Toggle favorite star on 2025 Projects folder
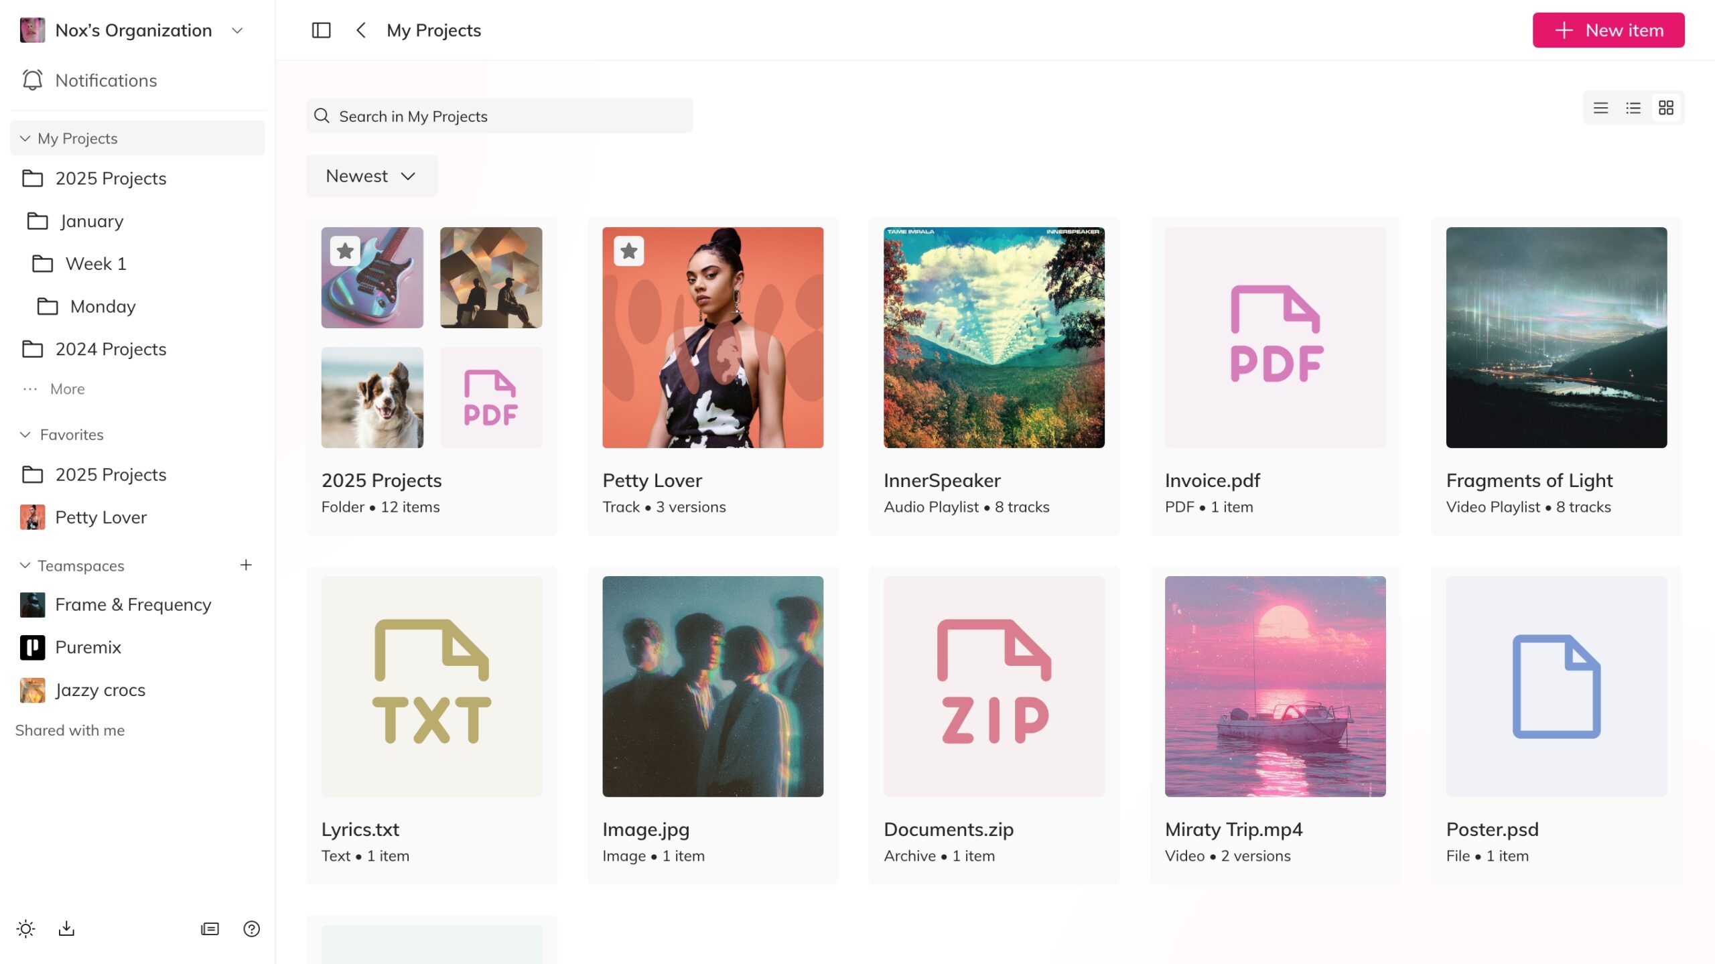This screenshot has height=964, width=1715. [x=345, y=251]
